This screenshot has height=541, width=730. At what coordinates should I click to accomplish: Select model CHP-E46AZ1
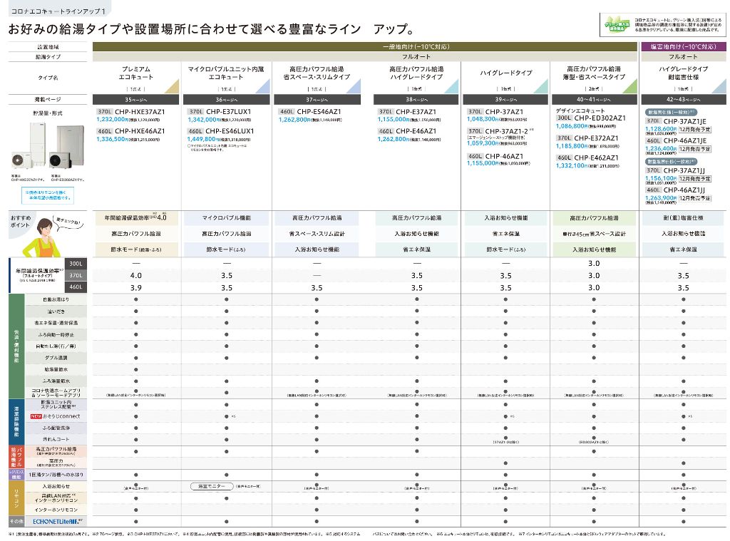click(x=416, y=131)
